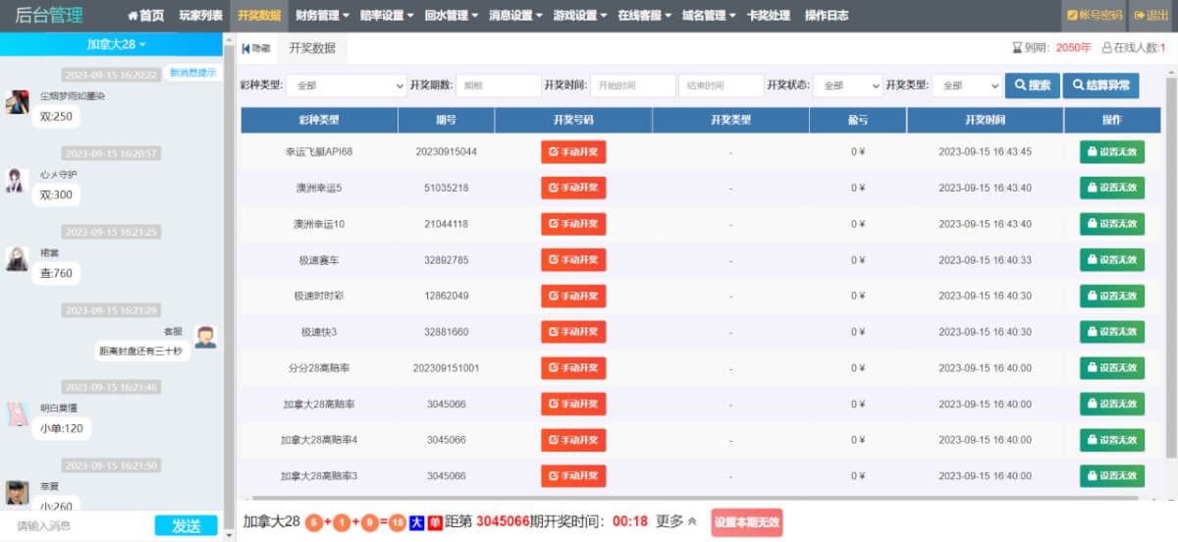This screenshot has height=542, width=1178.
Task: Click the 后台管理 site title
Action: pyautogui.click(x=49, y=16)
